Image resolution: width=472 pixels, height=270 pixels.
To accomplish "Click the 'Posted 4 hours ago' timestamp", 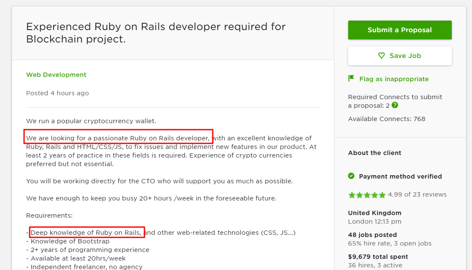I will (58, 93).
